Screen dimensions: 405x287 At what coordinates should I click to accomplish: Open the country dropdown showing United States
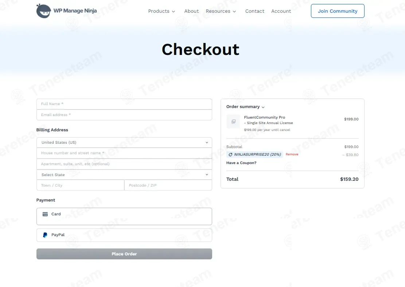(124, 143)
